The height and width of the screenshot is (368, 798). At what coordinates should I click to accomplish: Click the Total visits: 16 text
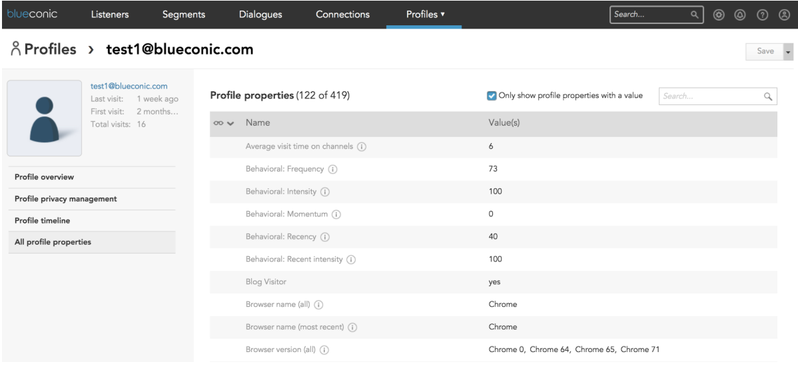click(118, 124)
